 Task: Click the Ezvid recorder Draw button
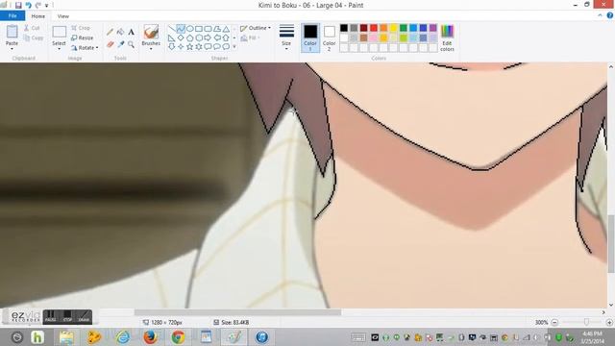click(x=84, y=316)
